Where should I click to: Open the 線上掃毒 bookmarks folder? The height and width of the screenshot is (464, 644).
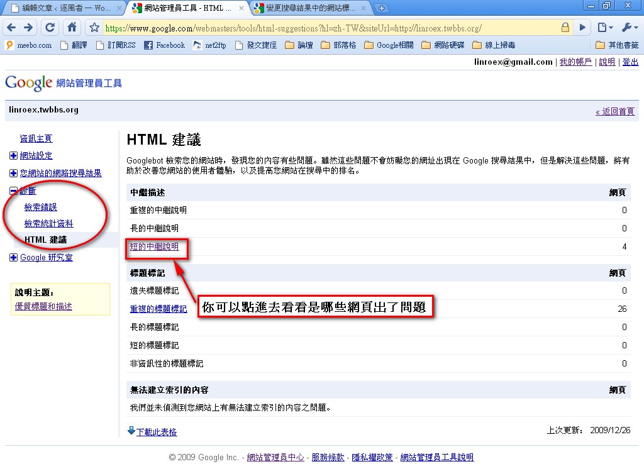coord(494,45)
